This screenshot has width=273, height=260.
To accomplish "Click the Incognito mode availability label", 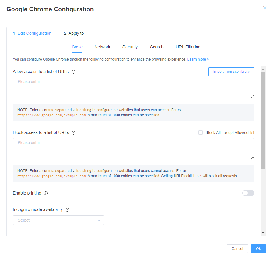I will coord(38,209).
